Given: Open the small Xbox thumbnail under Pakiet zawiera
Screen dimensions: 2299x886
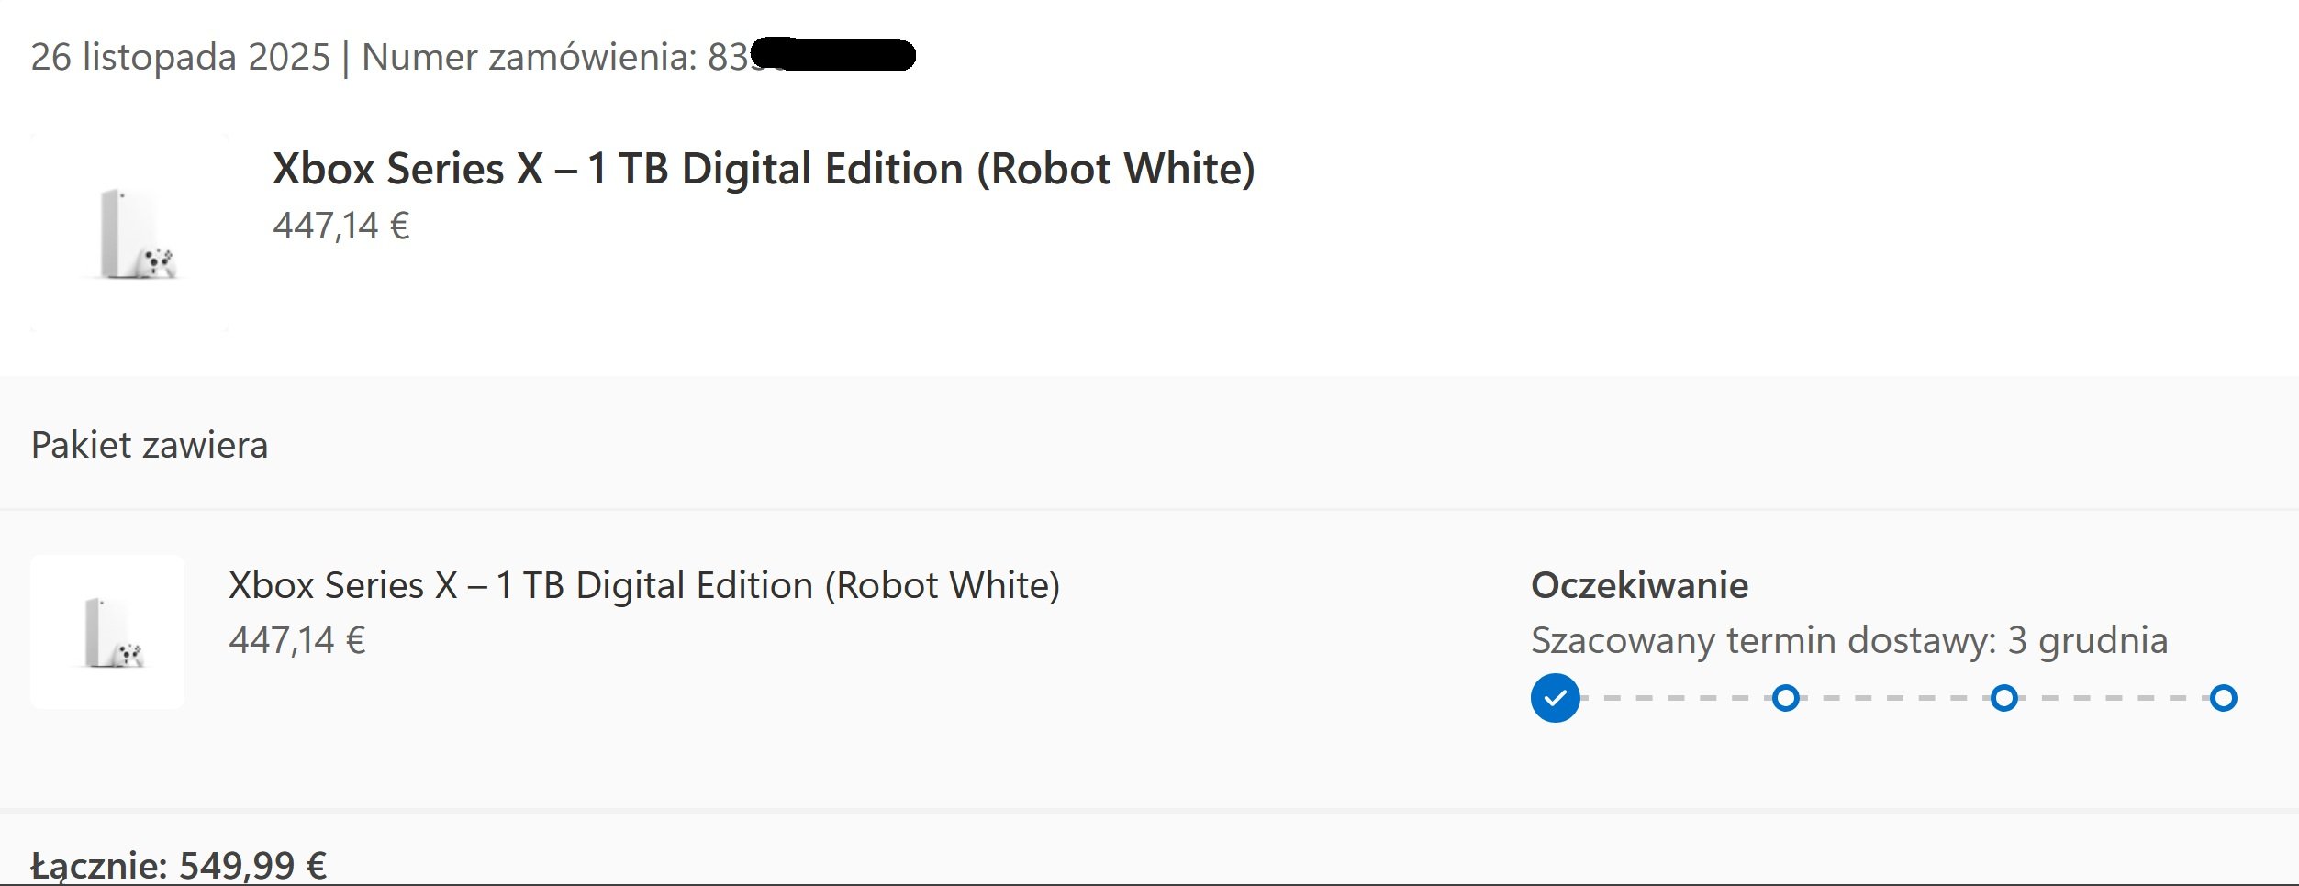Looking at the screenshot, I should pos(107,632).
